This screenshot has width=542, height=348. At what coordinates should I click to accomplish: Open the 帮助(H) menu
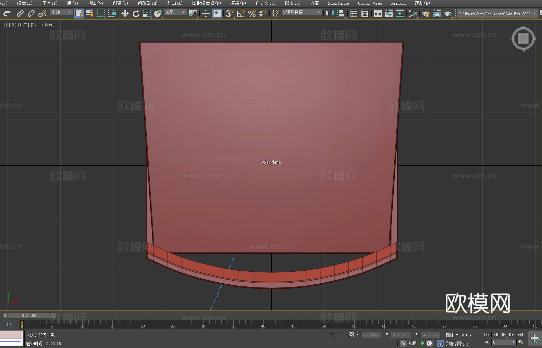(422, 3)
